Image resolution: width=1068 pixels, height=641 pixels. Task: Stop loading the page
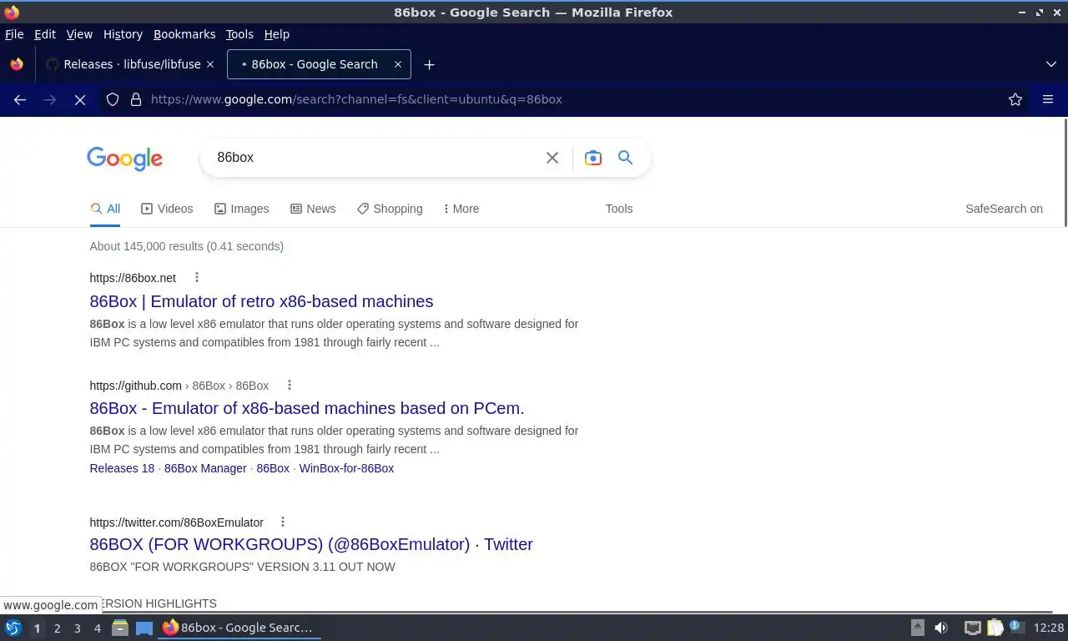(80, 99)
